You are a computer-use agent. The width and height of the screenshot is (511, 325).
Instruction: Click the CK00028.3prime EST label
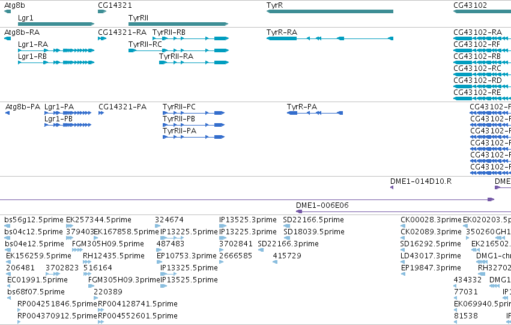(431, 220)
